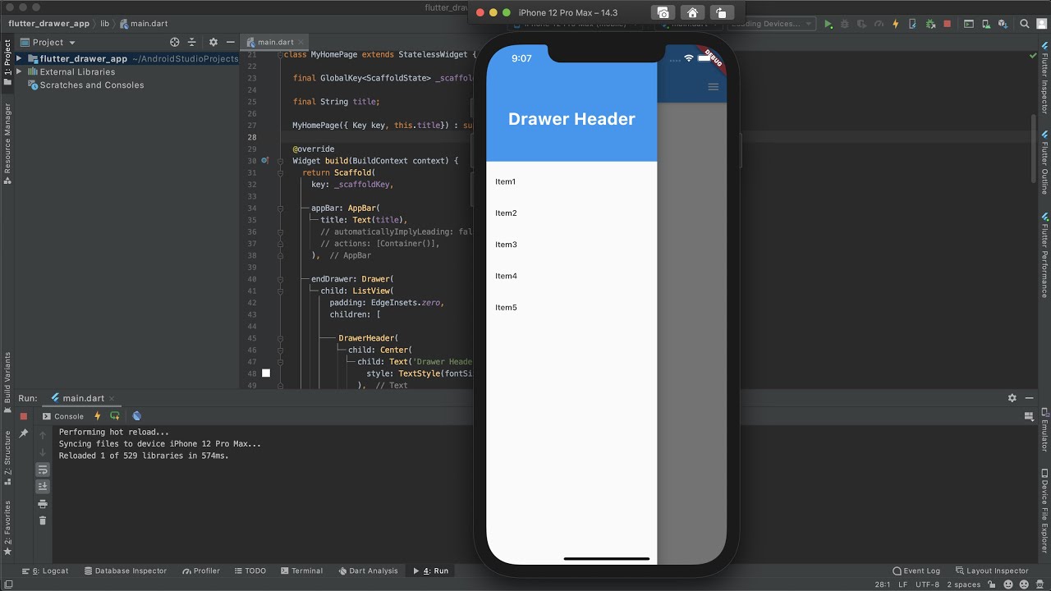Screen dimensions: 1051x591
Task: Open the Terminal tab
Action: pyautogui.click(x=301, y=570)
